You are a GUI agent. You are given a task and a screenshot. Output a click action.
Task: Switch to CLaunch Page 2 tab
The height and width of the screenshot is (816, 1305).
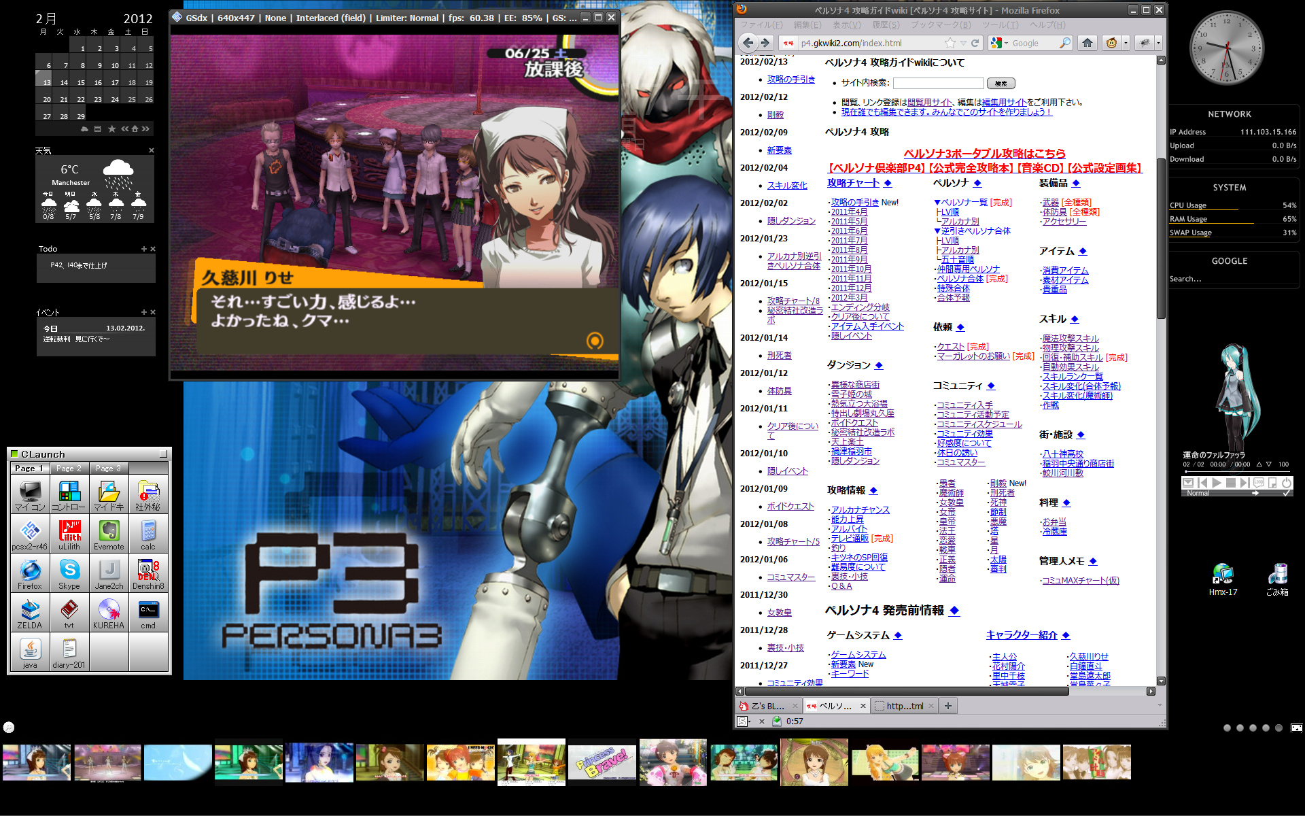point(69,468)
